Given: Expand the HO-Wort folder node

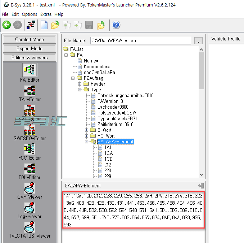Looking at the screenshot, I should [87, 136].
